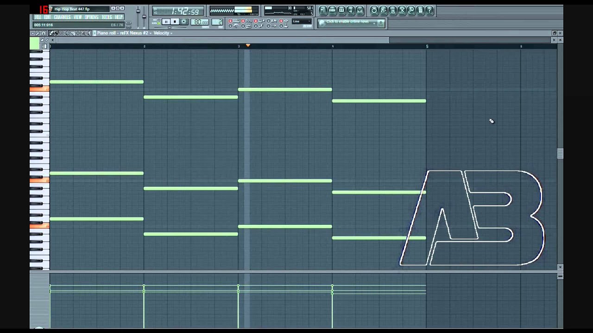Open the CHANNELS menu

[62, 17]
